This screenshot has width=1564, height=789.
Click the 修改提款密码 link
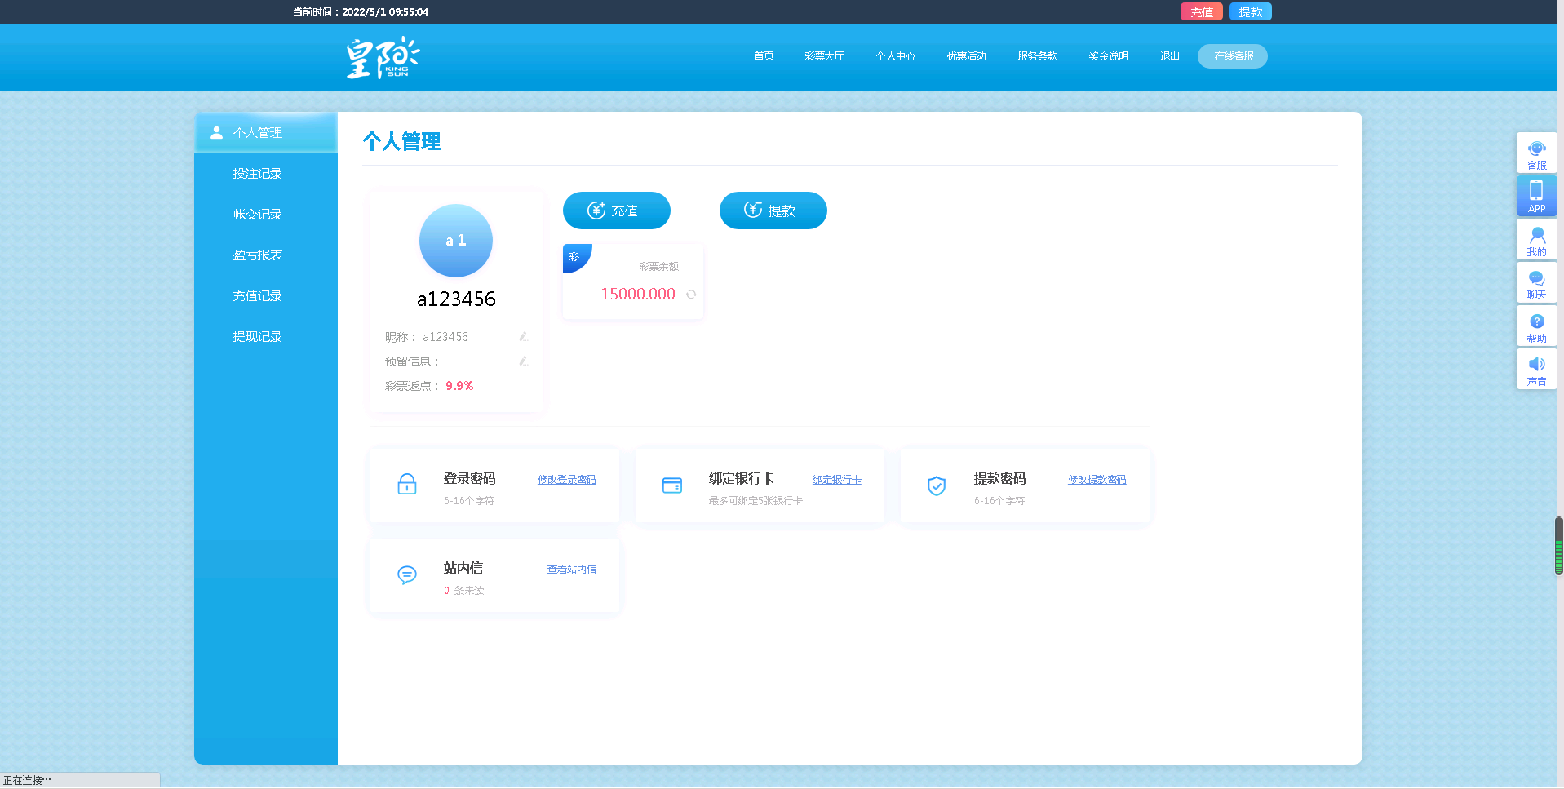[x=1097, y=480]
